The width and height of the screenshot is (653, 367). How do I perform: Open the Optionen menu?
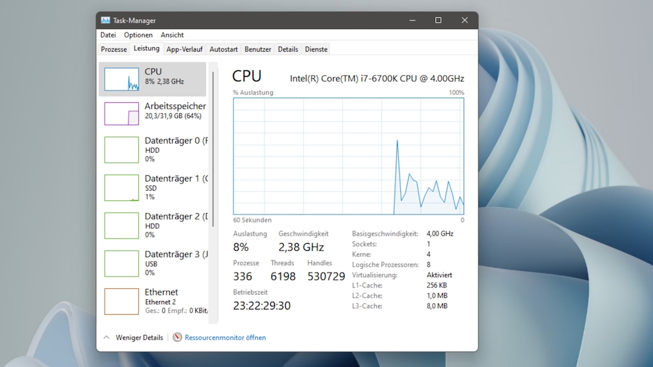(138, 35)
